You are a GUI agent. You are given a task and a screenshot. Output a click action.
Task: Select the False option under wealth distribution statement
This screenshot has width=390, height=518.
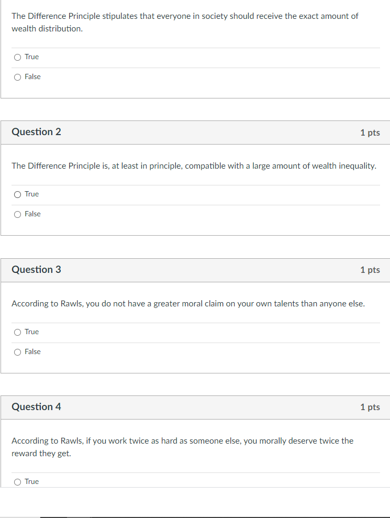(x=17, y=76)
